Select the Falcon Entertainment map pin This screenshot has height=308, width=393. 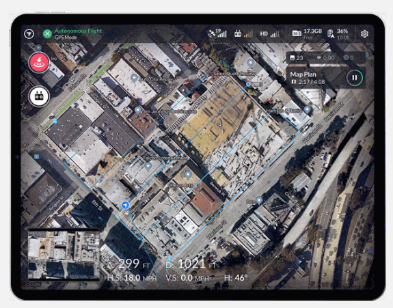pyautogui.click(x=148, y=166)
